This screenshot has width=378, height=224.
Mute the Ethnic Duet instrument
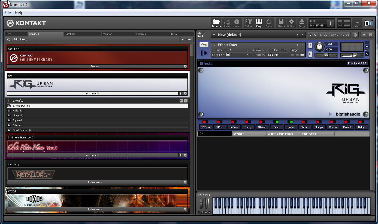tap(310, 54)
